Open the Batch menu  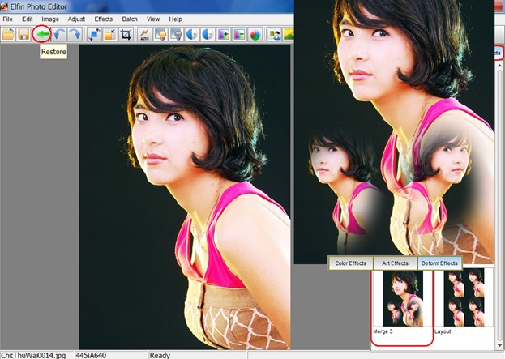point(130,19)
